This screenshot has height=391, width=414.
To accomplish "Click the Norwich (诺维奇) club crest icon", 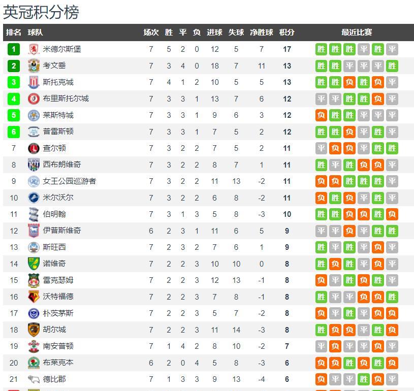I will pyautogui.click(x=34, y=264).
